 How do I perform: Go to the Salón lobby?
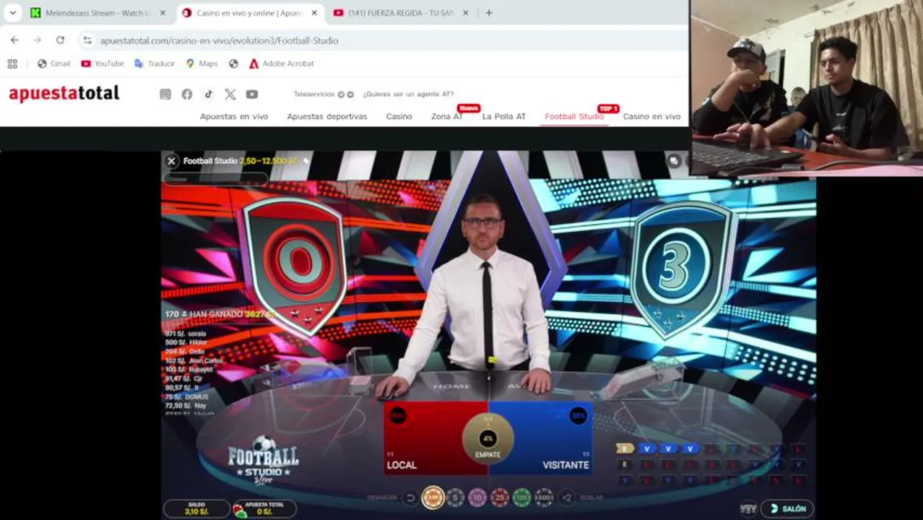(787, 509)
